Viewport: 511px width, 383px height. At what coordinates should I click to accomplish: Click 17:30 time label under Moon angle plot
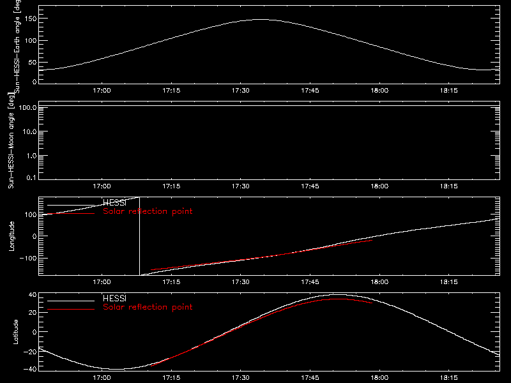point(241,186)
